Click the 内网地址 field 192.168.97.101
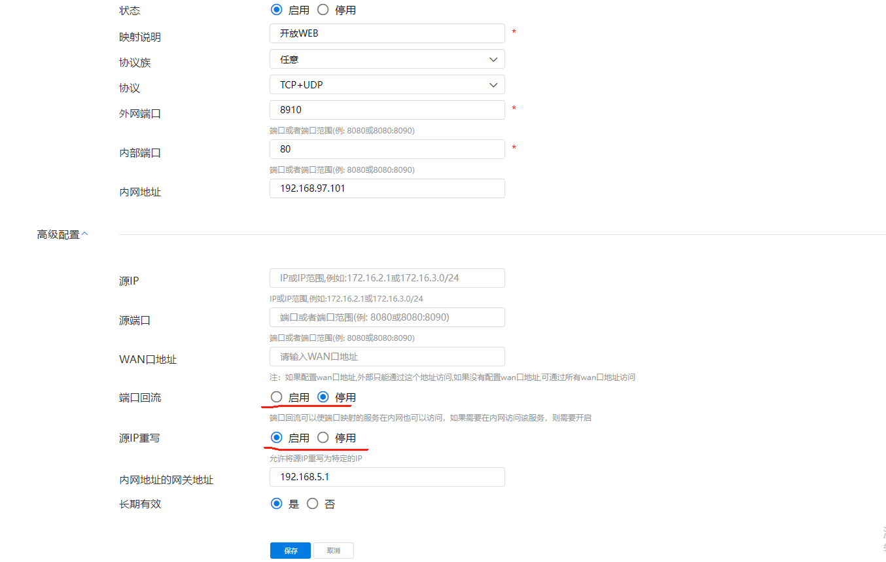The image size is (886, 562). point(387,188)
